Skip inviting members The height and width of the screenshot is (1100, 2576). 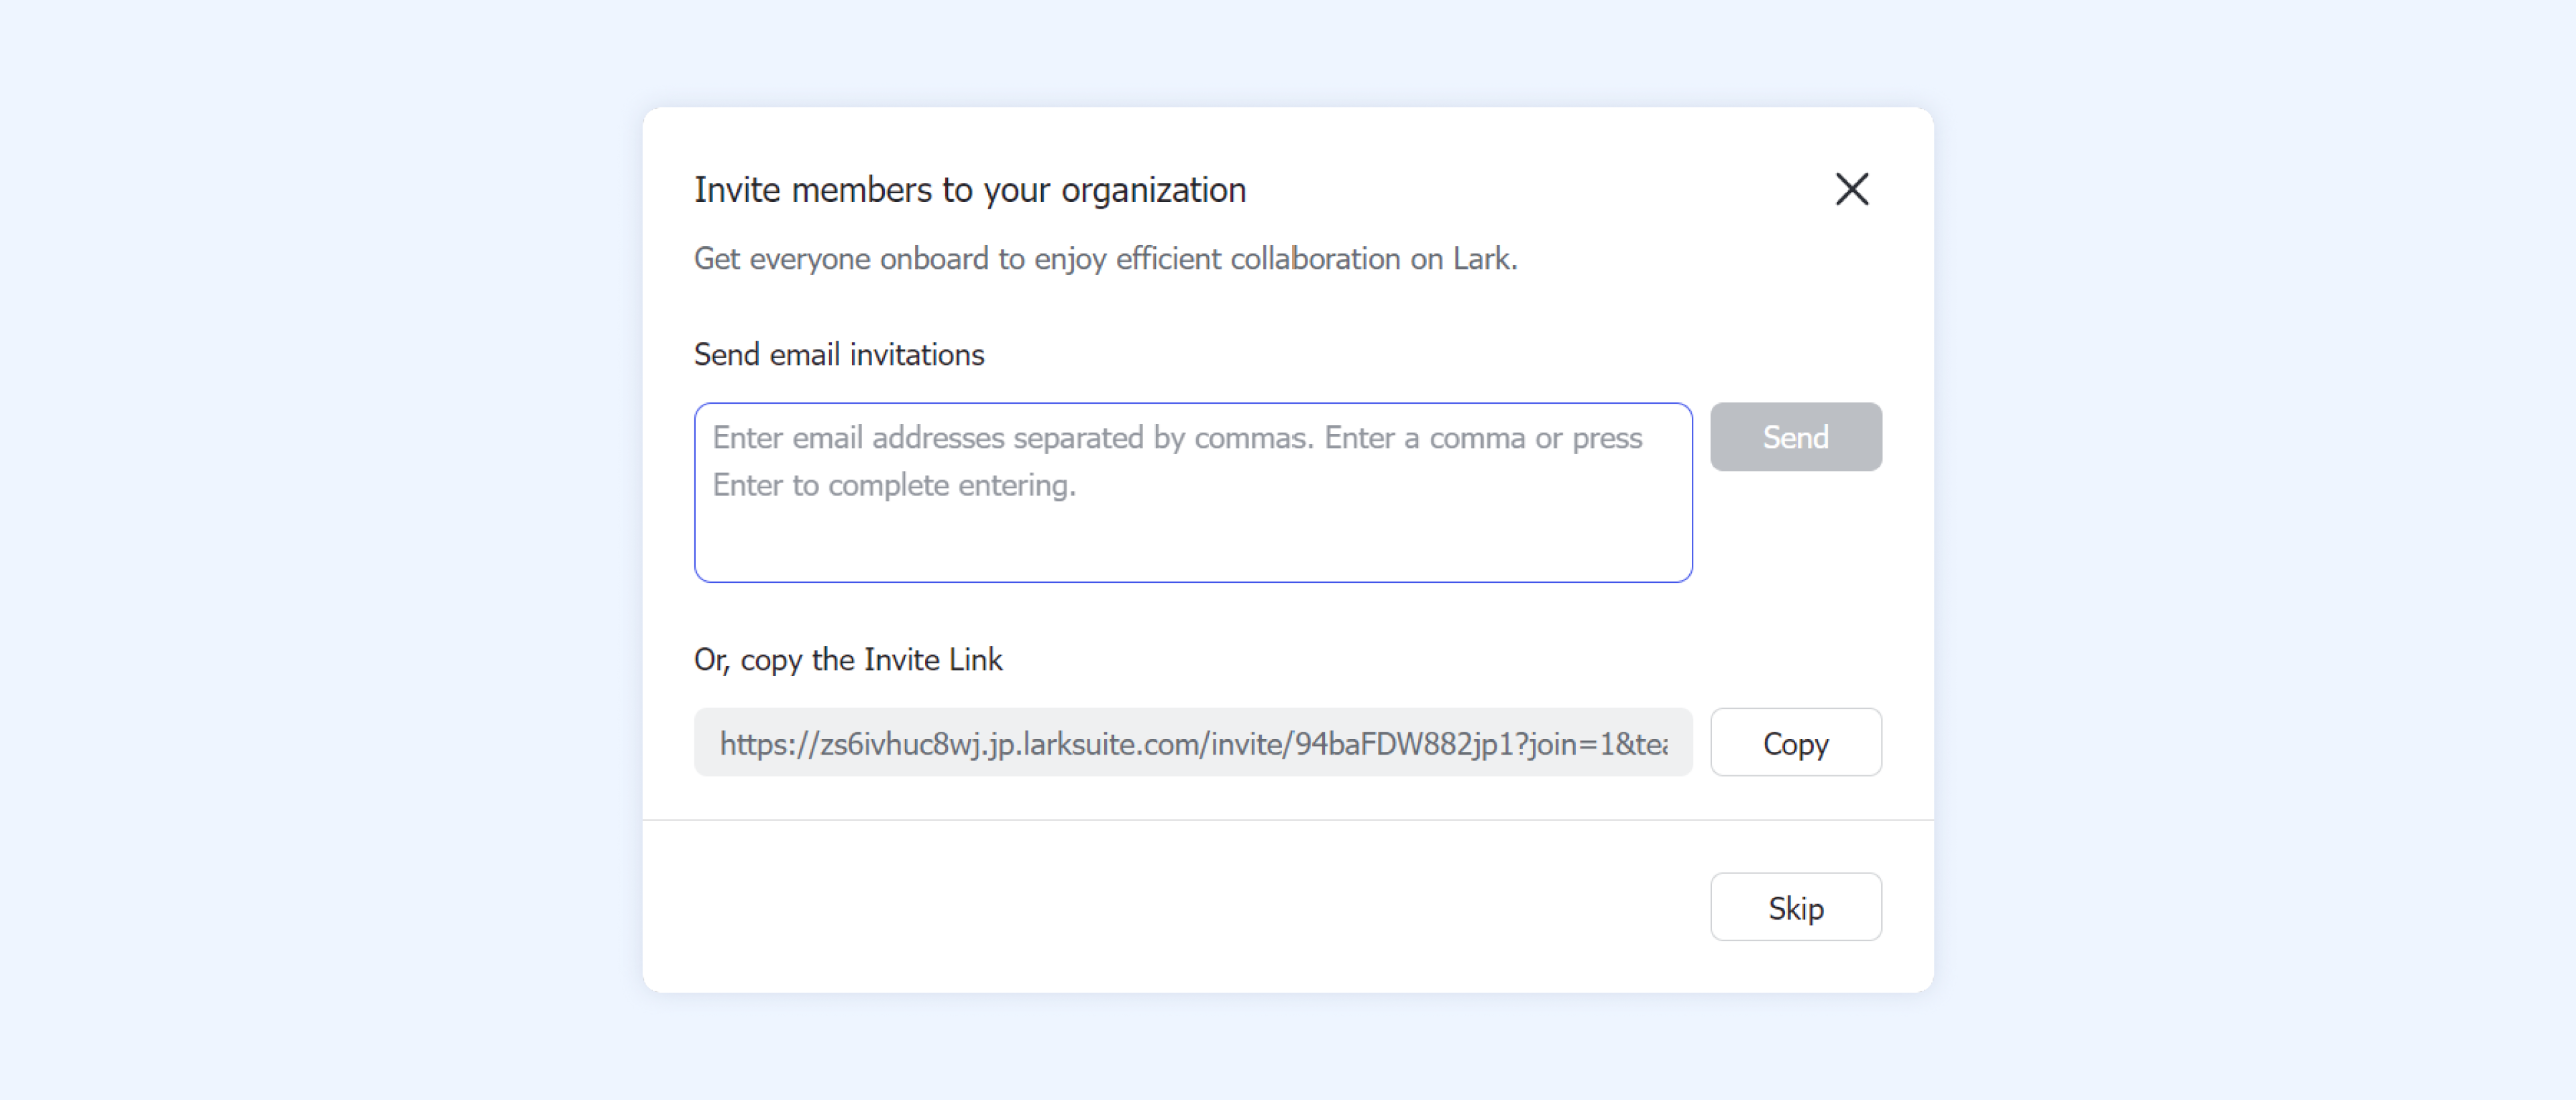1795,907
